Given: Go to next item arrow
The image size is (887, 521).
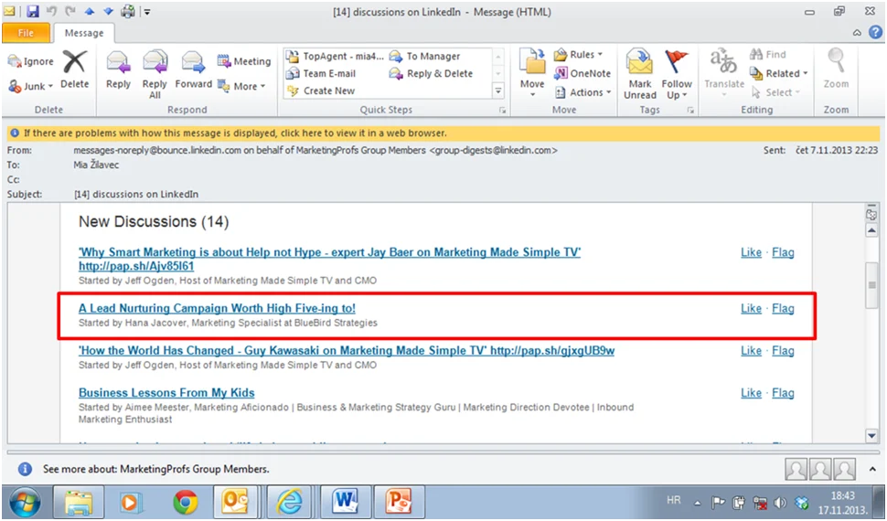Looking at the screenshot, I should point(108,11).
